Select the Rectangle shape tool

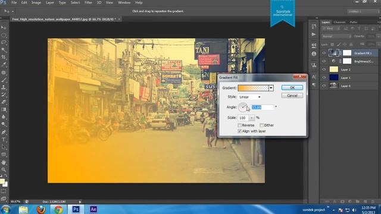pyautogui.click(x=4, y=155)
